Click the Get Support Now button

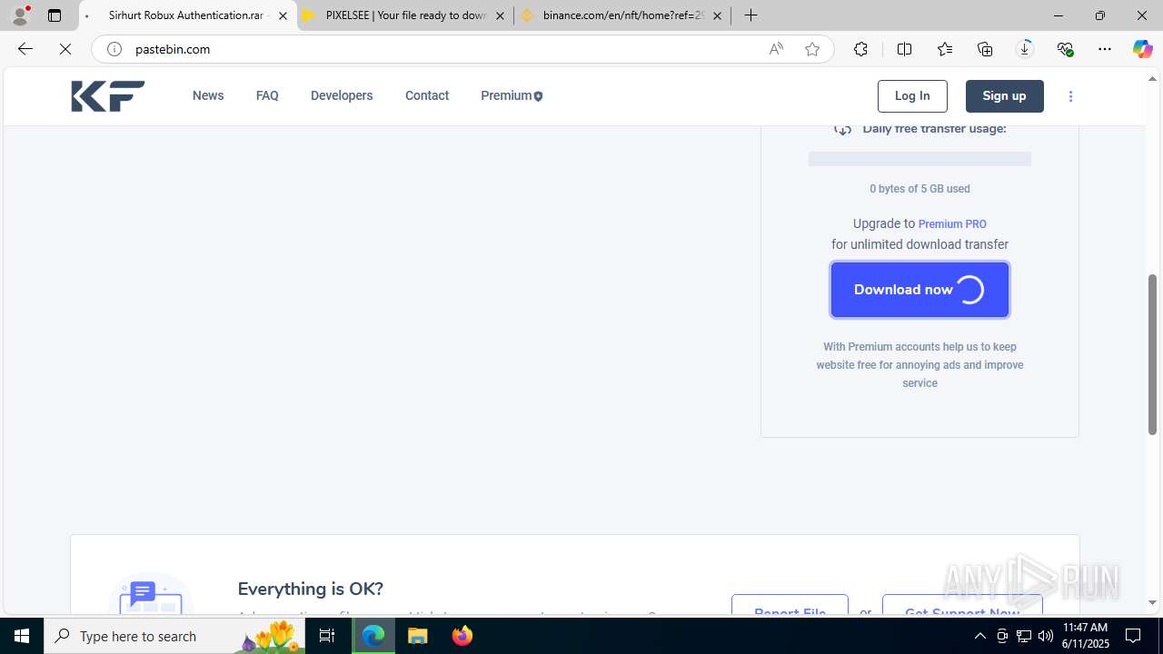pyautogui.click(x=962, y=606)
